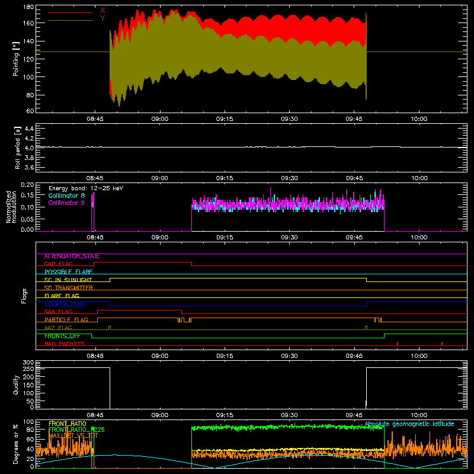474x474 pixels.
Task: Select the AAZ_FLAG label
Action: (58, 328)
